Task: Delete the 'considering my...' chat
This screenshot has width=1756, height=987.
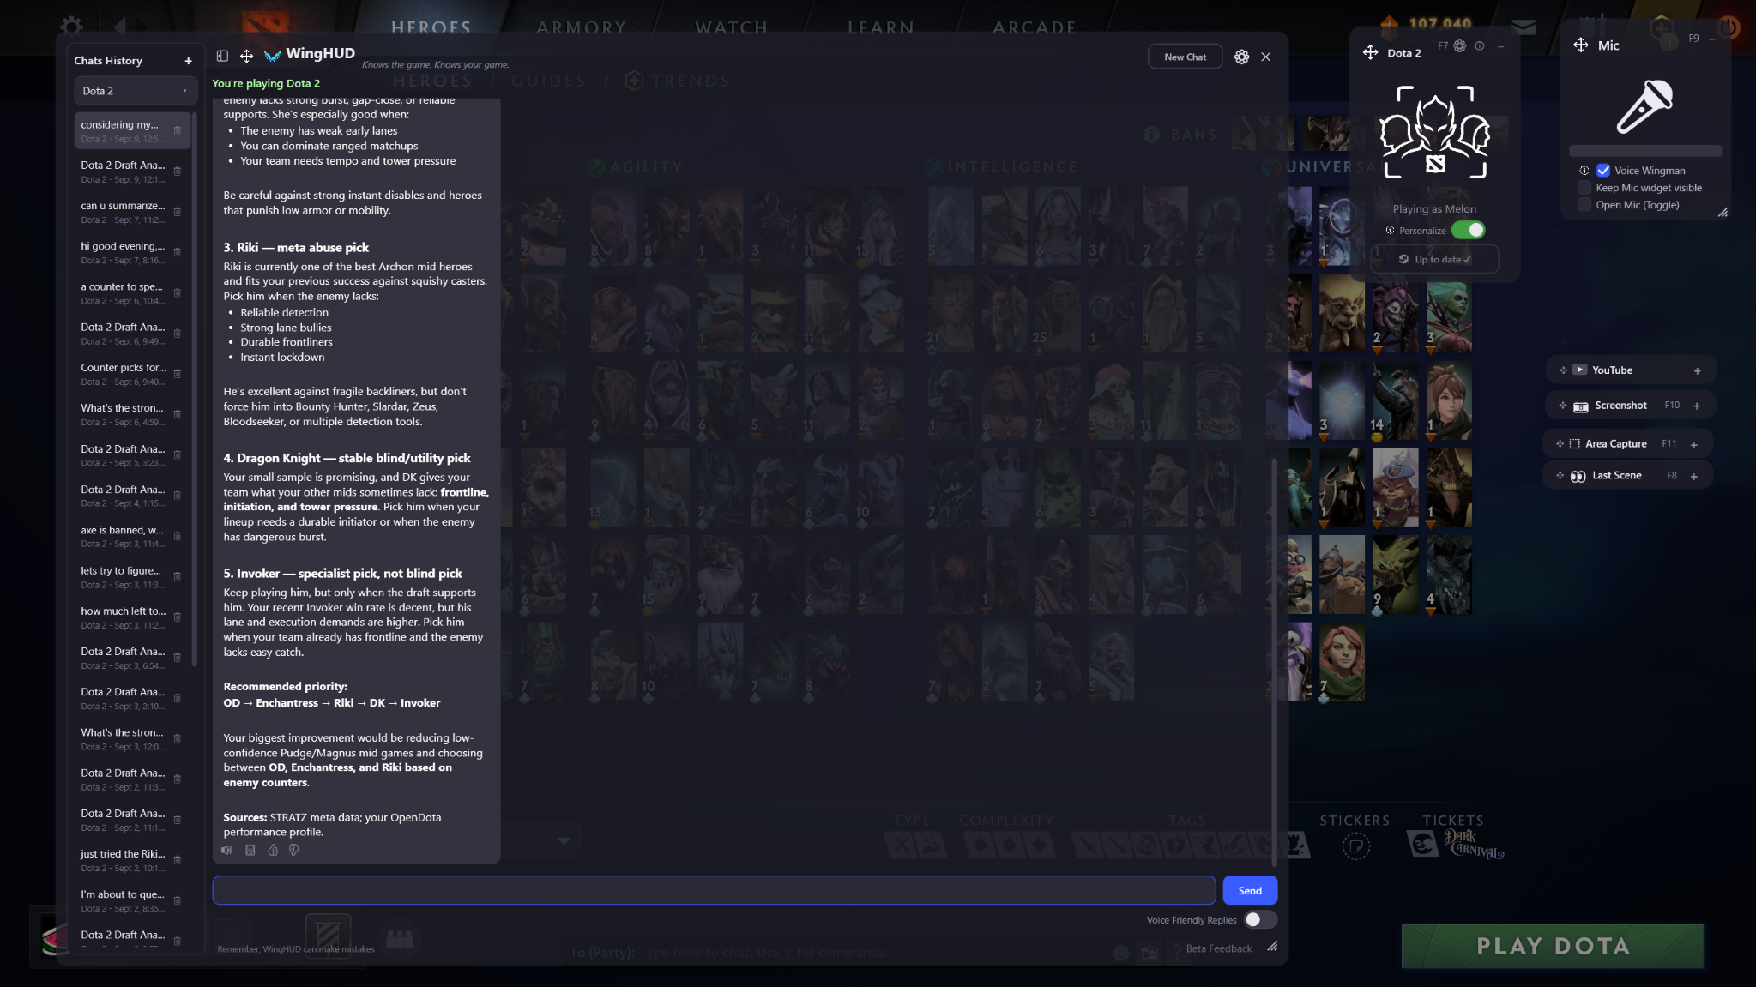Action: pyautogui.click(x=178, y=130)
